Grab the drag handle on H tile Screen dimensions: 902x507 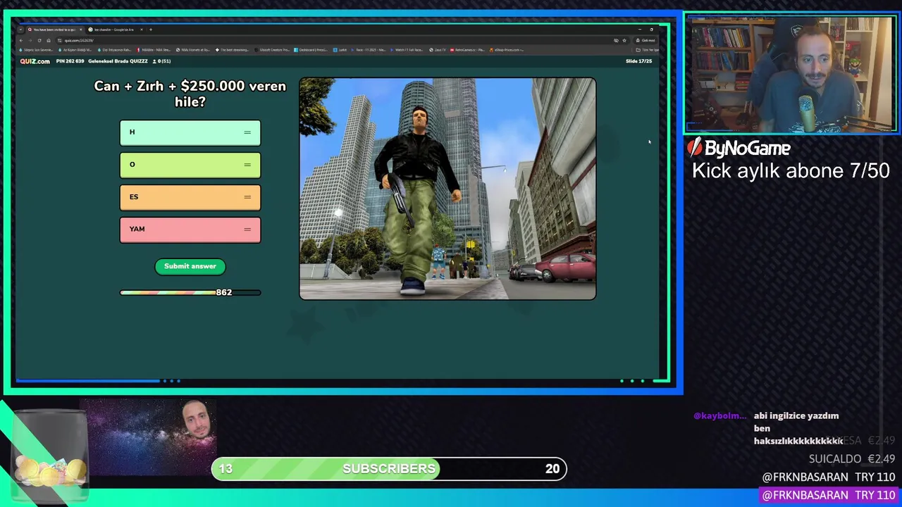(x=247, y=132)
